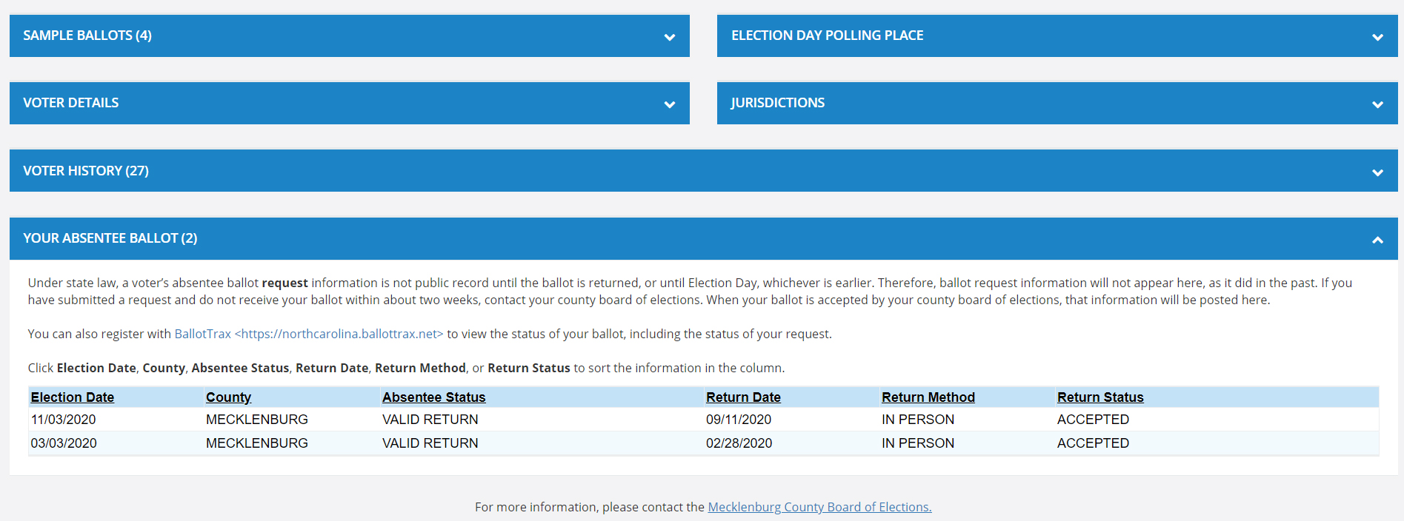Screen dimensions: 1404x521
Task: Sort by Return Status column header
Action: tap(1100, 397)
